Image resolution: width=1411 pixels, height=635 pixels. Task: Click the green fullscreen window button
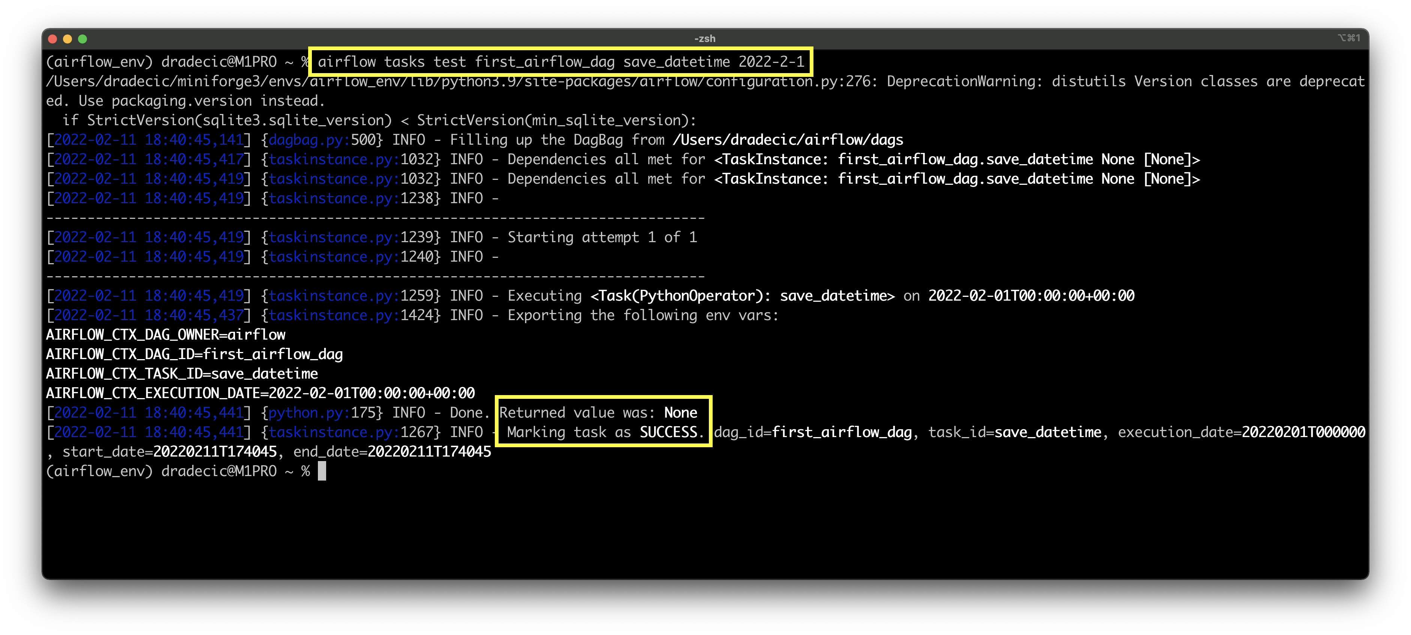pyautogui.click(x=83, y=39)
